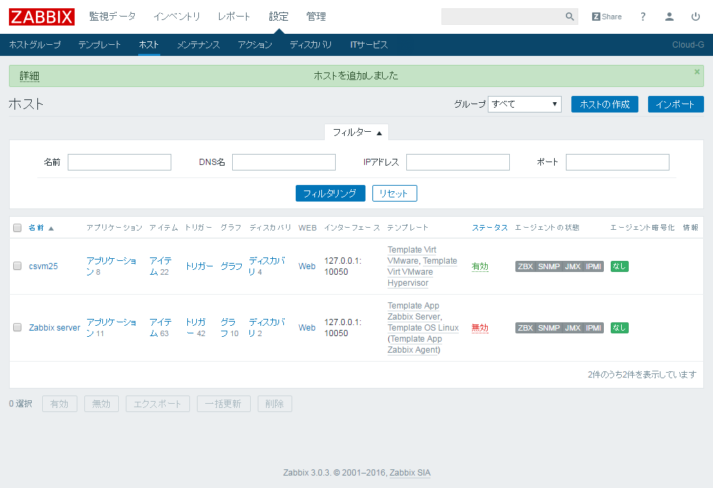Click the 名前 filter input field
This screenshot has height=488, width=713.
119,162
